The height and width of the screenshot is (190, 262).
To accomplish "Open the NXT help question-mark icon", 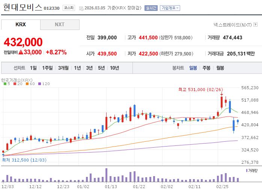I will coord(255,25).
